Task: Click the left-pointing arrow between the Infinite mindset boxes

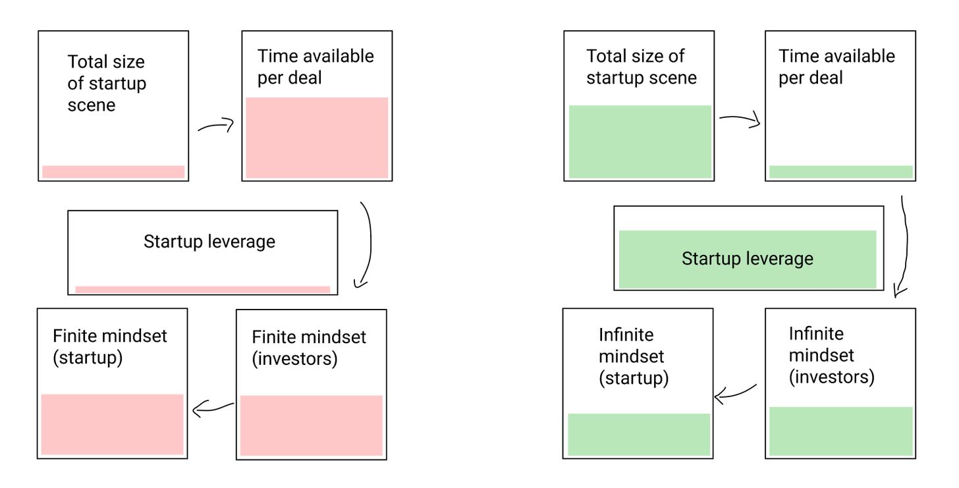Action: coord(735,394)
